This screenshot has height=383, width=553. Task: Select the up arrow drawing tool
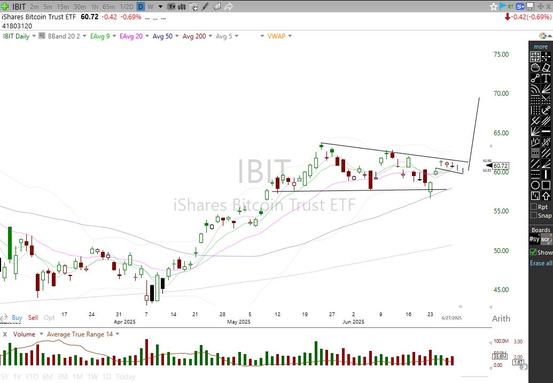click(x=546, y=196)
